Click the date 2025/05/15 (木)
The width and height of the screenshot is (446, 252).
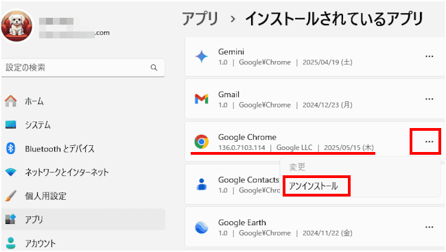[x=349, y=147]
